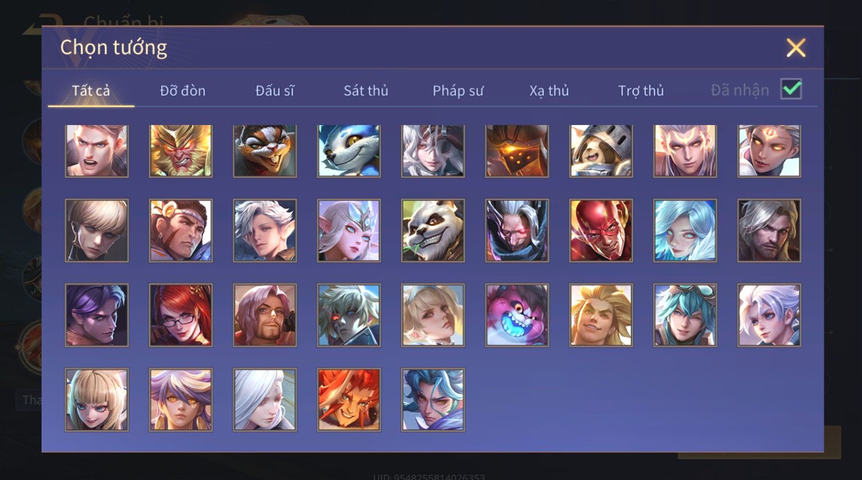Screen dimensions: 862x480
Task: Pick the red-masked Flash hero portrait
Action: pyautogui.click(x=601, y=231)
